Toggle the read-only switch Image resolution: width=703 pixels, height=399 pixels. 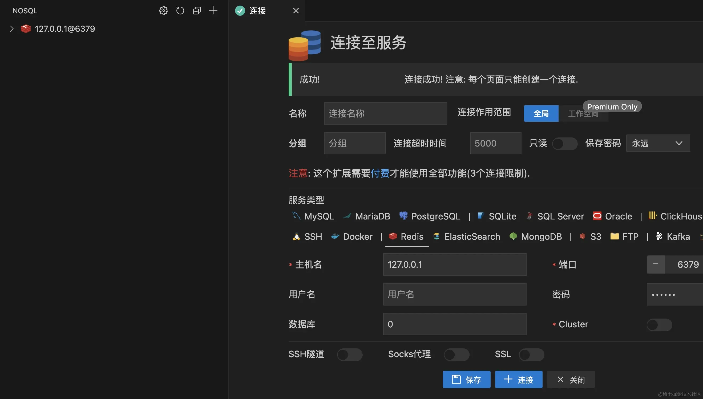point(564,143)
